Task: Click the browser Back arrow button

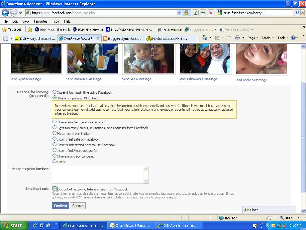Action: [5, 13]
